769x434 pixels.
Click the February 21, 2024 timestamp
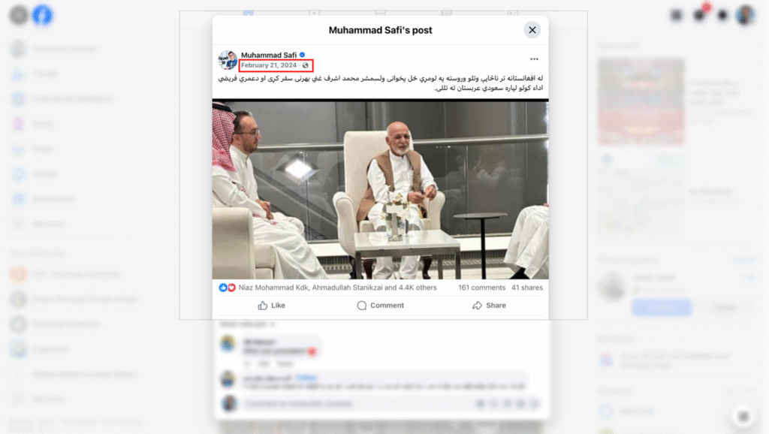click(x=269, y=65)
